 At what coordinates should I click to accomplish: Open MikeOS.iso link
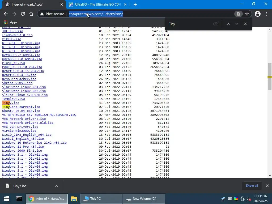pos(12,39)
